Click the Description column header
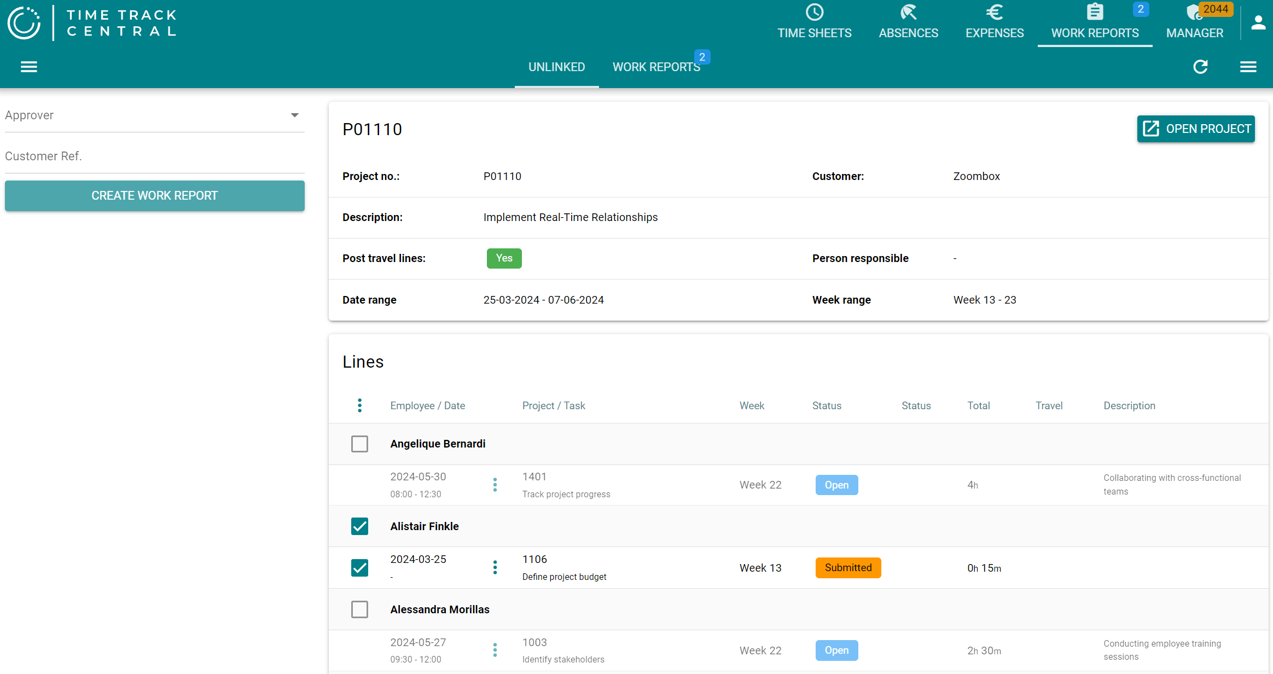The image size is (1273, 674). (1129, 405)
